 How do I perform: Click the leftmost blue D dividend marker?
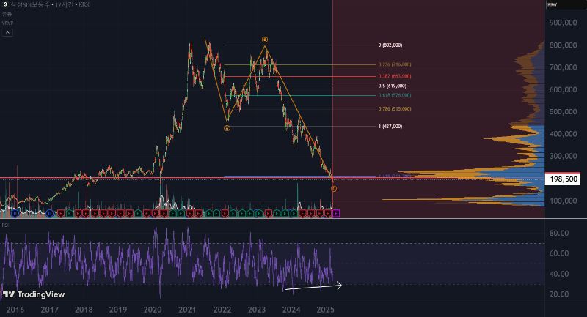coord(15,213)
